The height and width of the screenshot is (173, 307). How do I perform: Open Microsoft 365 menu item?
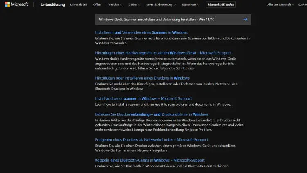pyautogui.click(x=79, y=5)
